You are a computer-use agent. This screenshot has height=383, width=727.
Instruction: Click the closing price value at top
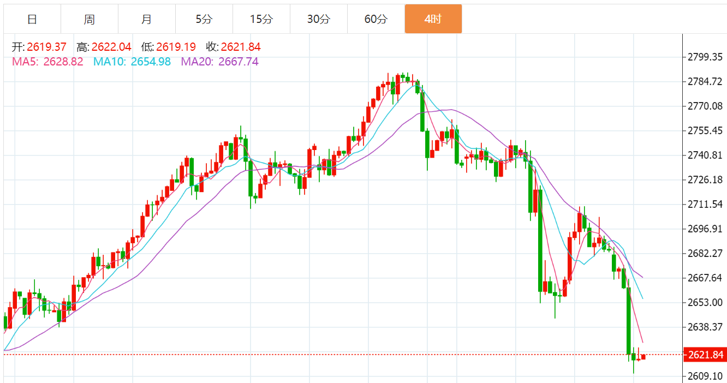[241, 47]
